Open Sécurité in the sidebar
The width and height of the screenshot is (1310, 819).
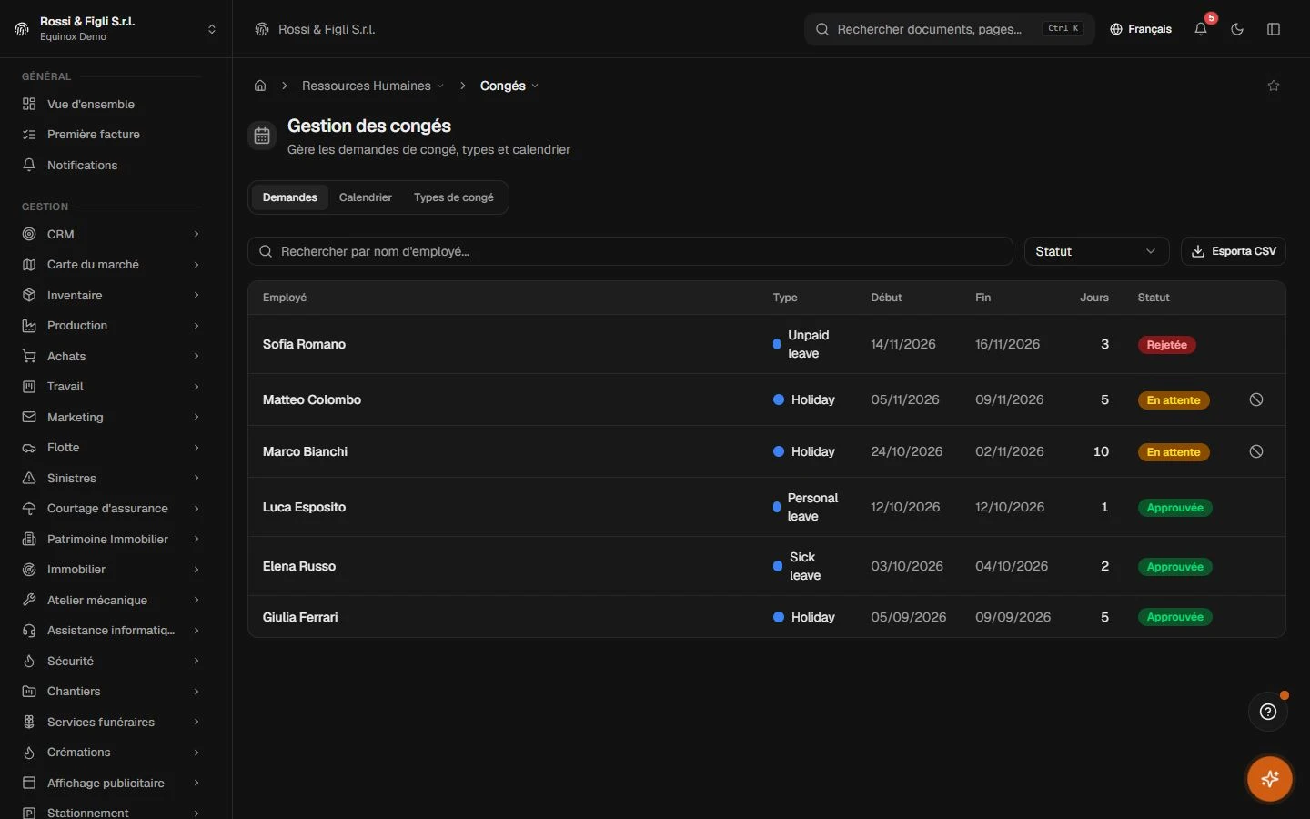111,661
